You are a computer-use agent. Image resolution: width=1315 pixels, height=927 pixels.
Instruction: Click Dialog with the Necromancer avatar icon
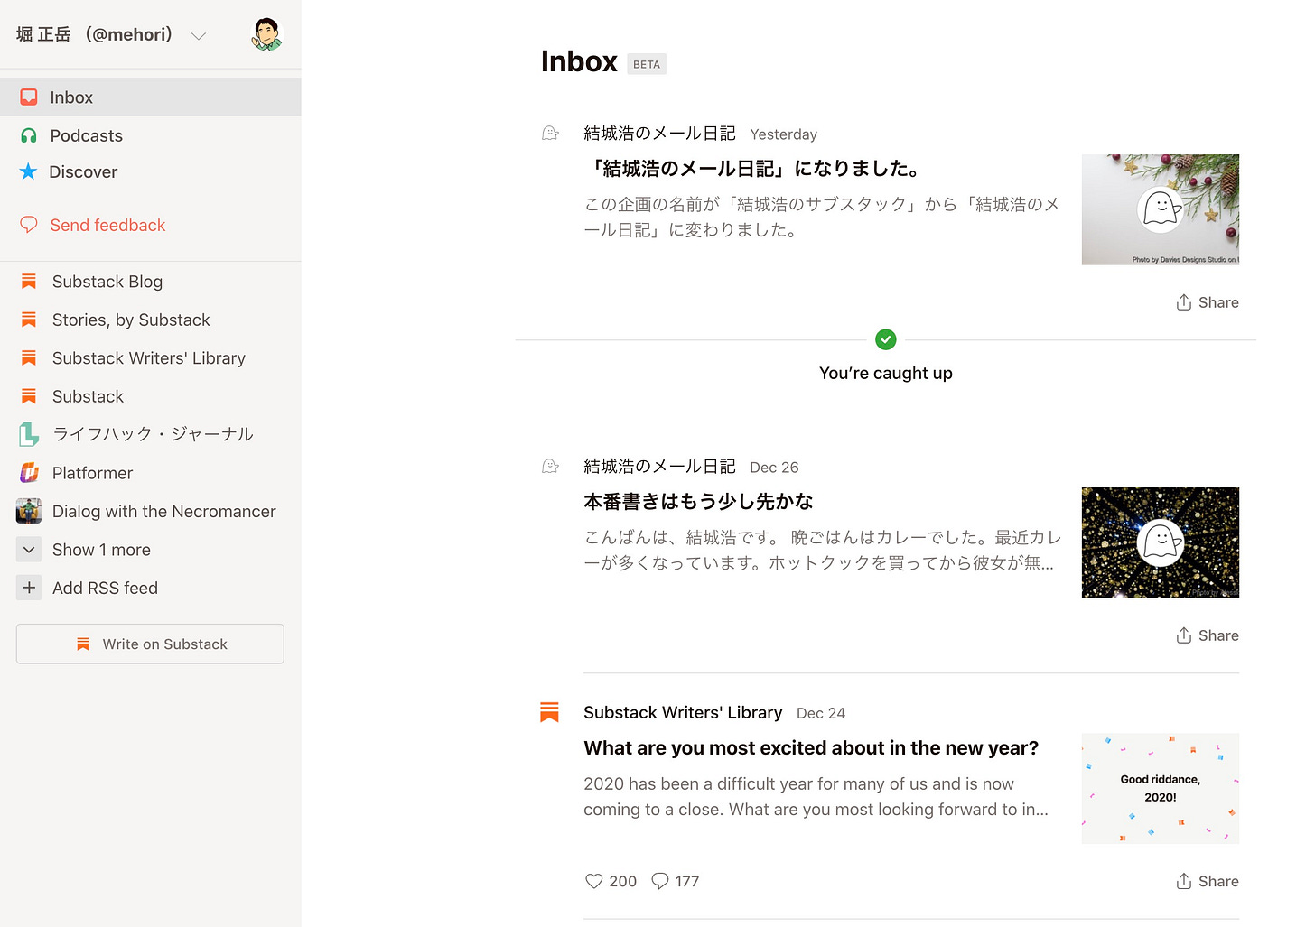pyautogui.click(x=29, y=511)
